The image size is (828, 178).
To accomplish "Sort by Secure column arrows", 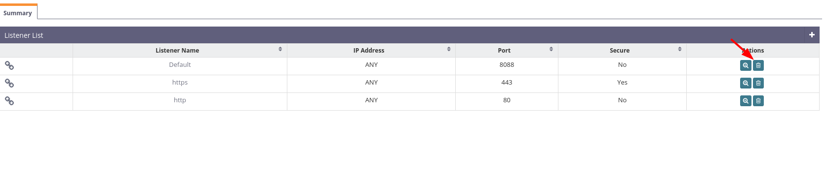I will 680,49.
